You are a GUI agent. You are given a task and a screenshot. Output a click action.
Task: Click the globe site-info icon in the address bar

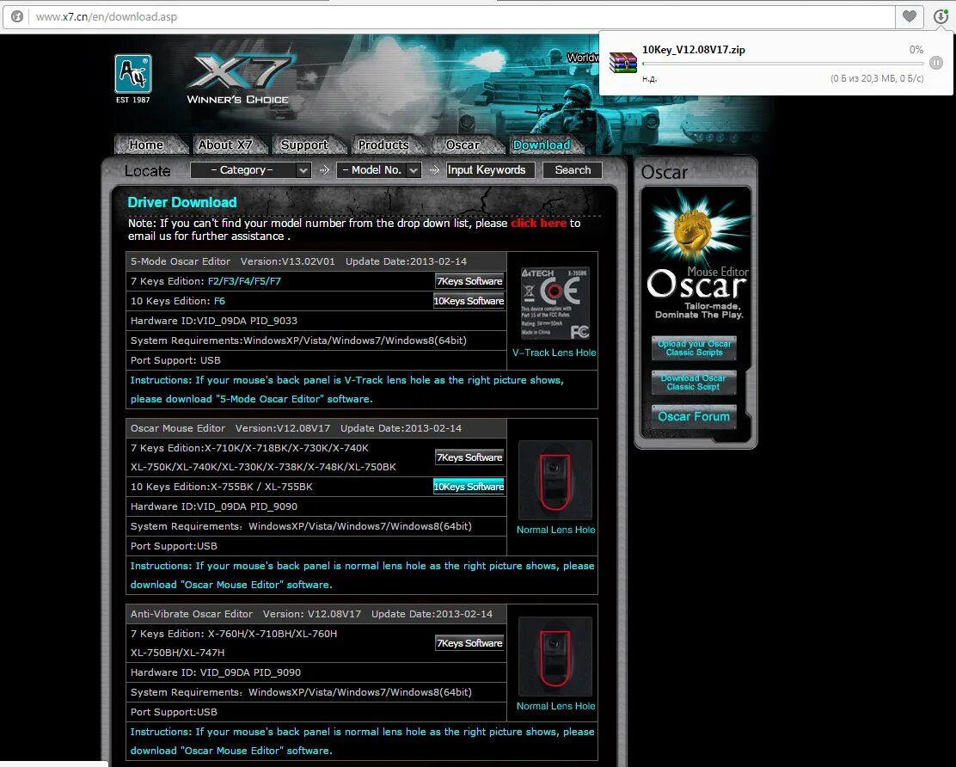pos(17,16)
